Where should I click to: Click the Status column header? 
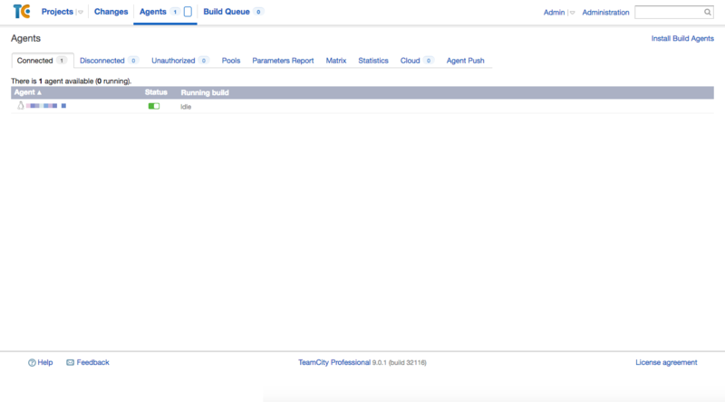(x=156, y=92)
